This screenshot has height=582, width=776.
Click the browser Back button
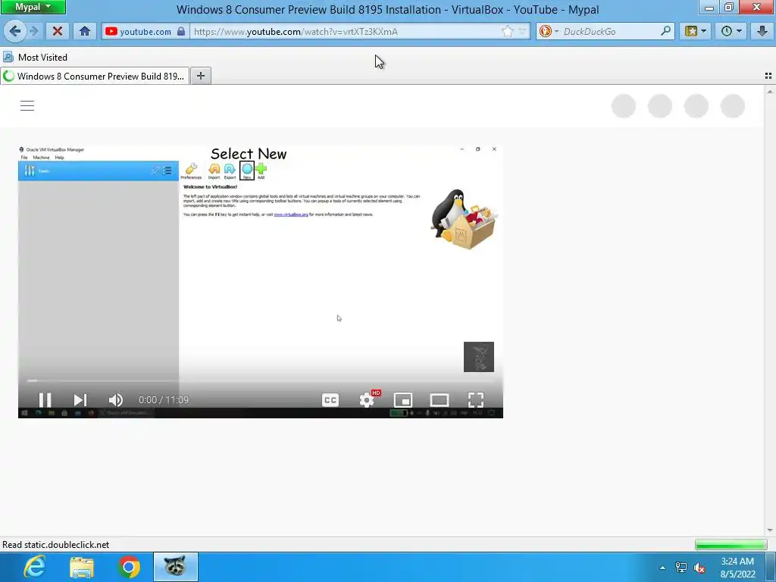(15, 31)
